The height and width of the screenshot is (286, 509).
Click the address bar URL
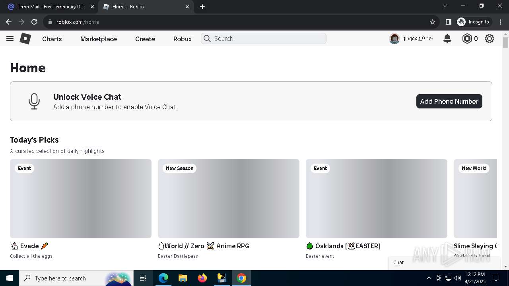[78, 22]
